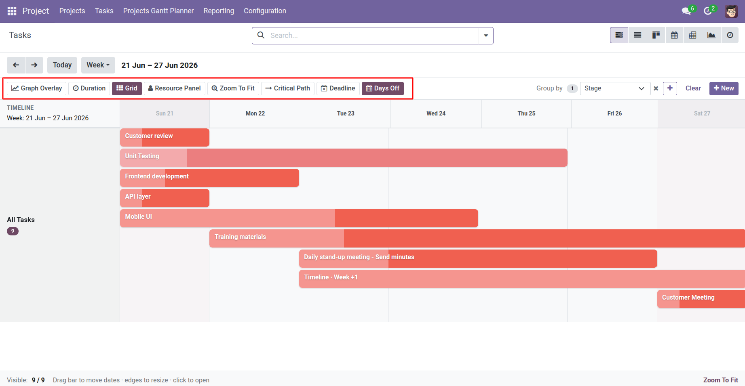Viewport: 745px width, 386px height.
Task: Go to previous week arrow
Action: 16,65
